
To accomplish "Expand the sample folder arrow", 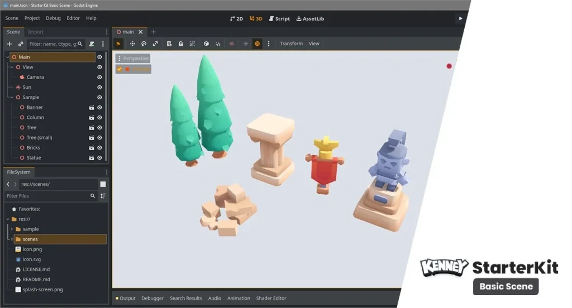I will 12,229.
